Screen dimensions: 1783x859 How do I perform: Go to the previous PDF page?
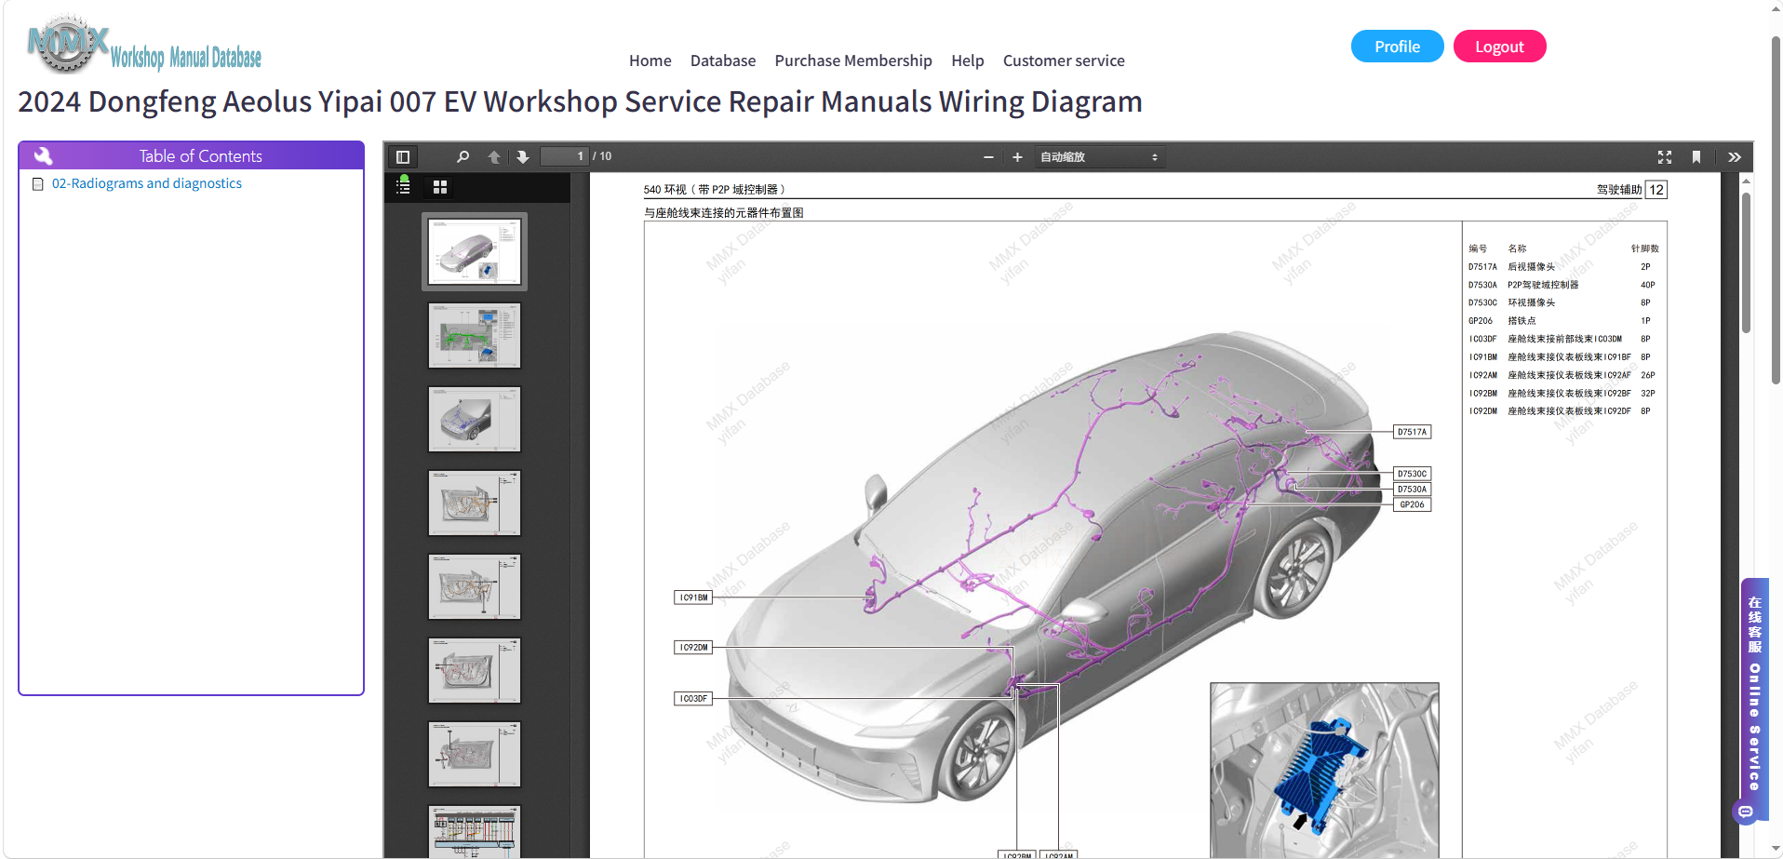494,157
